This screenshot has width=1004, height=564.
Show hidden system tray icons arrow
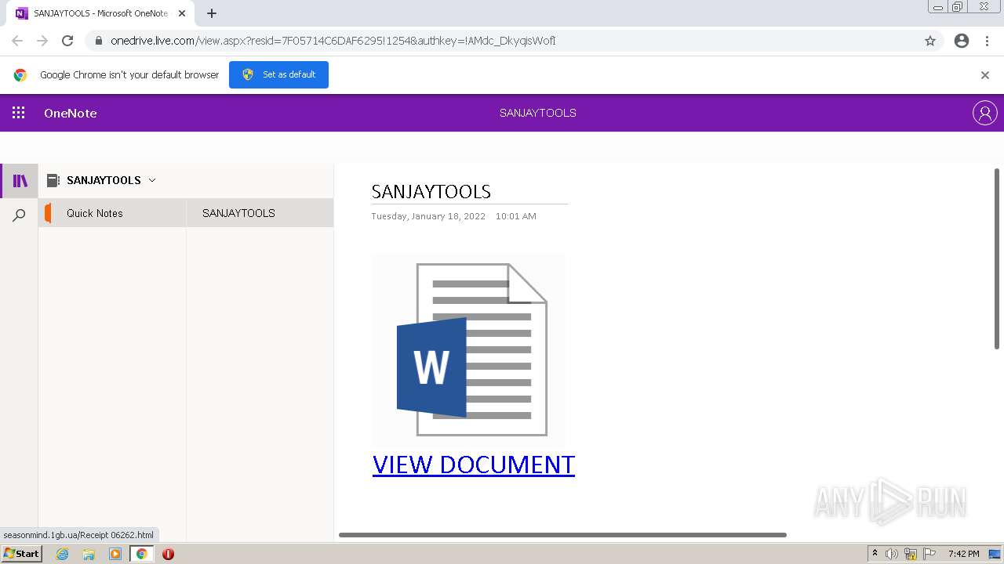pos(875,554)
